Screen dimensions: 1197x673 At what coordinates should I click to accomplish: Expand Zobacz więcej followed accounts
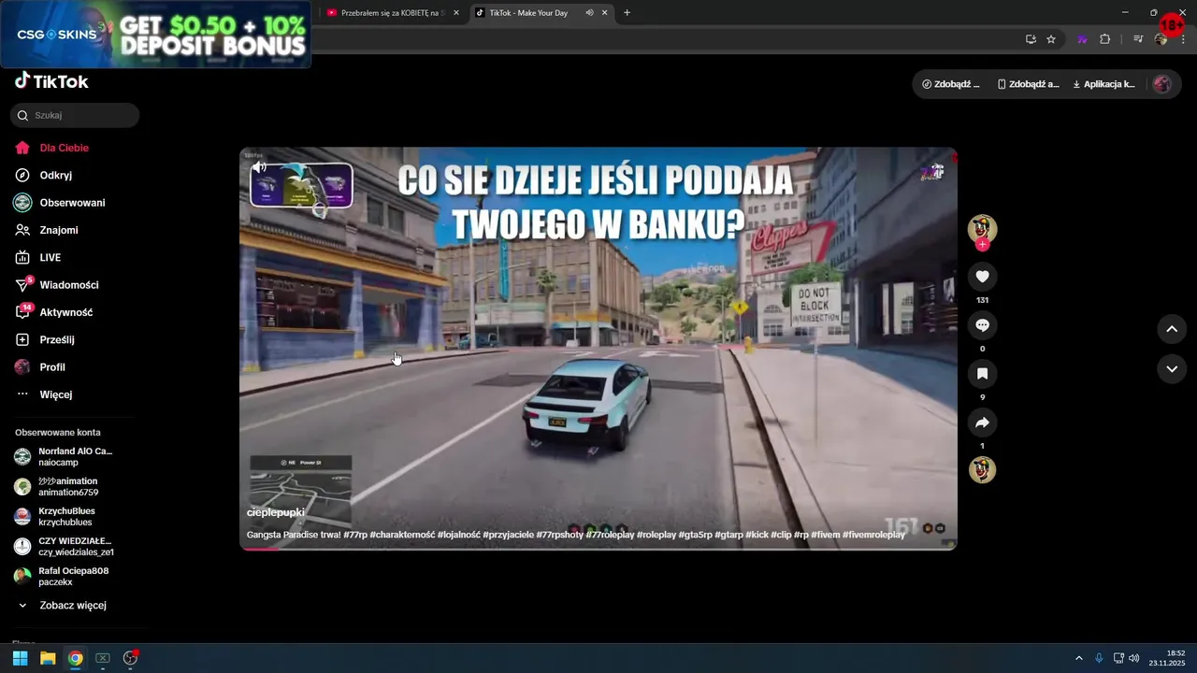pyautogui.click(x=73, y=606)
